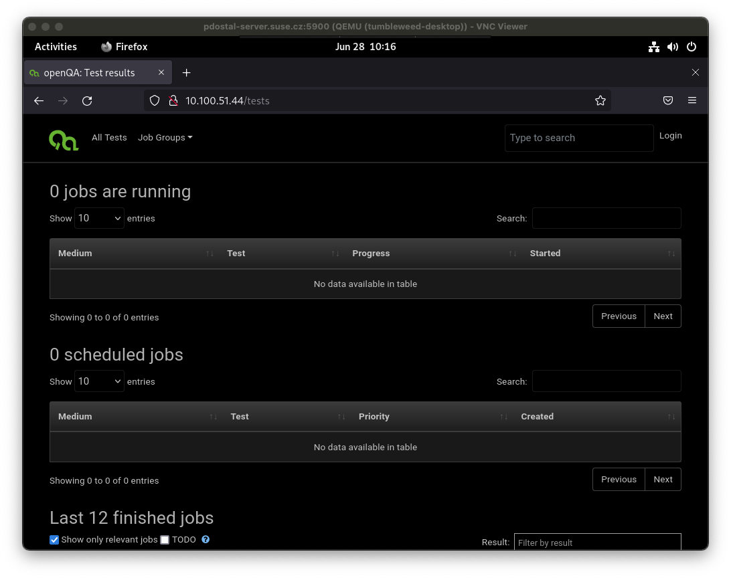The height and width of the screenshot is (578, 731).
Task: Click the scheduled jobs Search box
Action: [606, 381]
